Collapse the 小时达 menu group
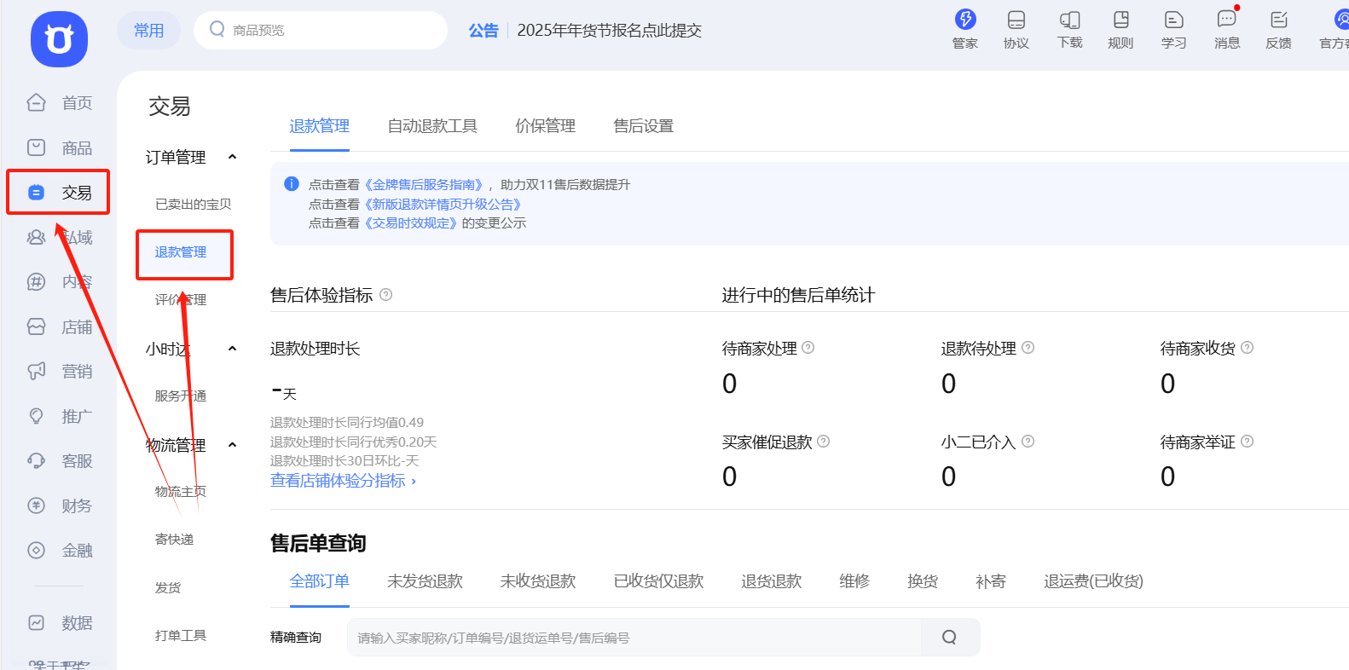This screenshot has width=1349, height=670. tap(232, 349)
